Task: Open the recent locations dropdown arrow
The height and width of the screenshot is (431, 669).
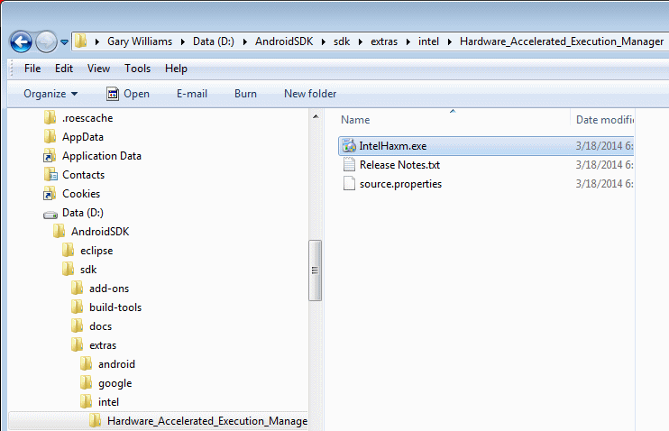Action: [x=64, y=41]
